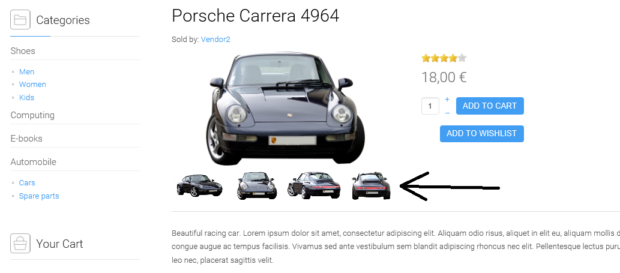The width and height of the screenshot is (620, 273).
Task: Decrease quantity with the minus sign
Action: (447, 113)
